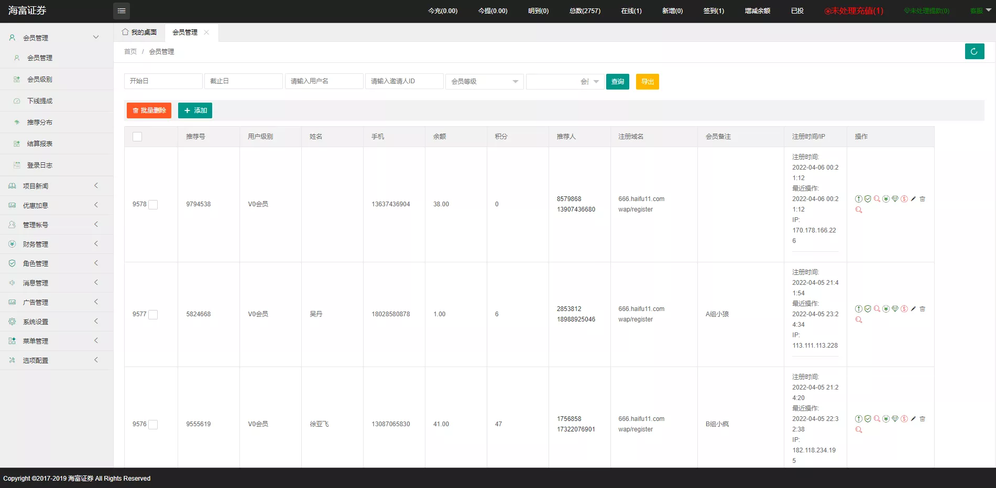The image size is (996, 488).
Task: Click the red dollar icon in row 9578
Action: pos(904,199)
